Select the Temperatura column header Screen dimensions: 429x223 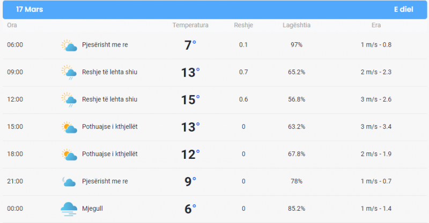pyautogui.click(x=190, y=25)
